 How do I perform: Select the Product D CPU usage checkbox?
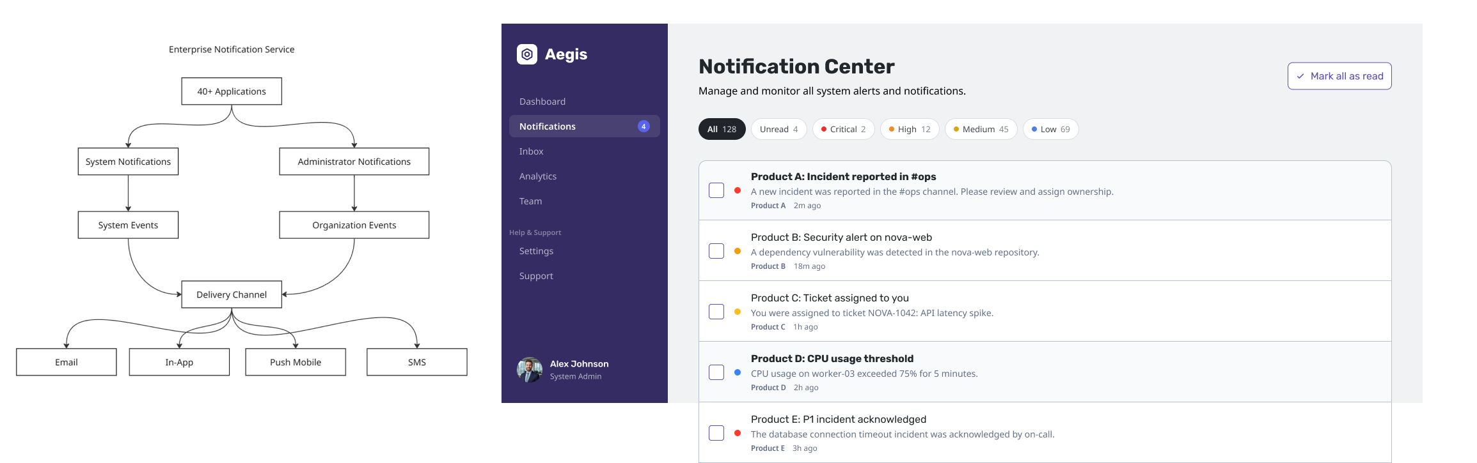point(716,372)
